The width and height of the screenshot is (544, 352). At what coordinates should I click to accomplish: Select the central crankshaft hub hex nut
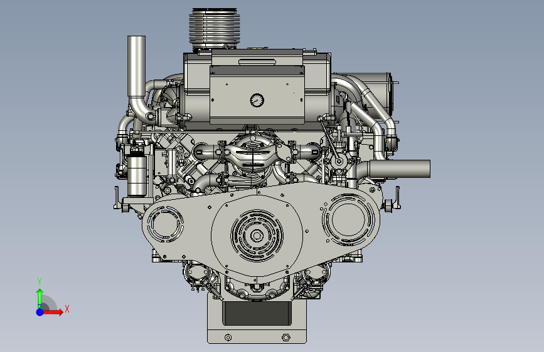[x=257, y=236]
